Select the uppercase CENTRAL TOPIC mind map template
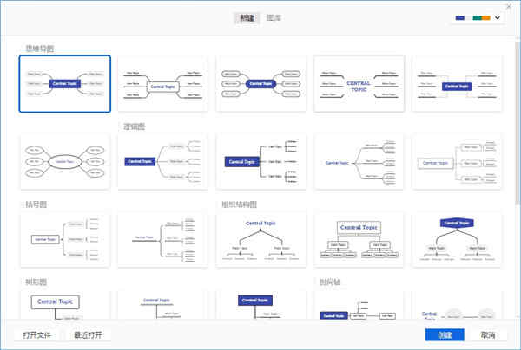This screenshot has height=350, width=521. 359,84
